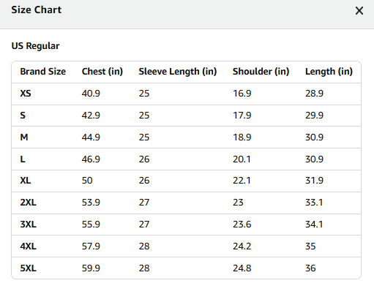Click the 50 chest value for XL
374x294 pixels.
point(87,181)
